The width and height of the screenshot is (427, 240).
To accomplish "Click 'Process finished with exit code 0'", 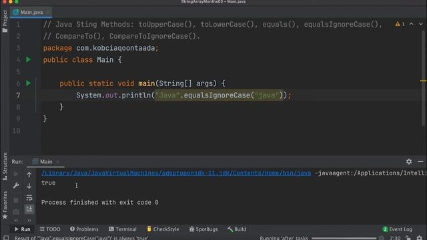I will pos(99,203).
